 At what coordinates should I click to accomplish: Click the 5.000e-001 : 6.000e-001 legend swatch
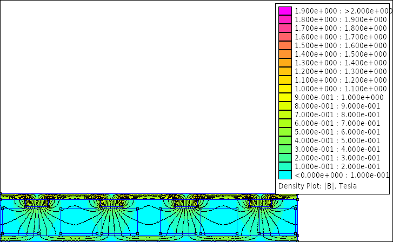coord(285,132)
